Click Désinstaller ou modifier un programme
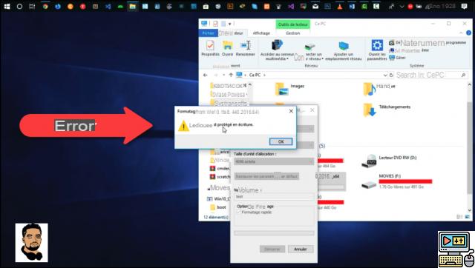475x268 pixels. click(427, 43)
